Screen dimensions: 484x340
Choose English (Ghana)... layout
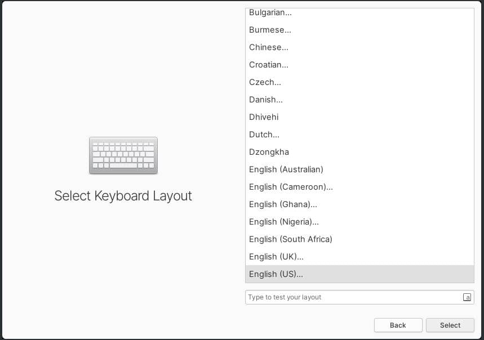click(x=359, y=204)
